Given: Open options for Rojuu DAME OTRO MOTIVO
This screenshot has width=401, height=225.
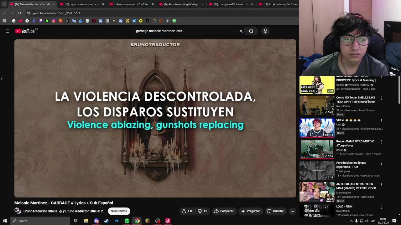Looking at the screenshot, I should pyautogui.click(x=382, y=142).
